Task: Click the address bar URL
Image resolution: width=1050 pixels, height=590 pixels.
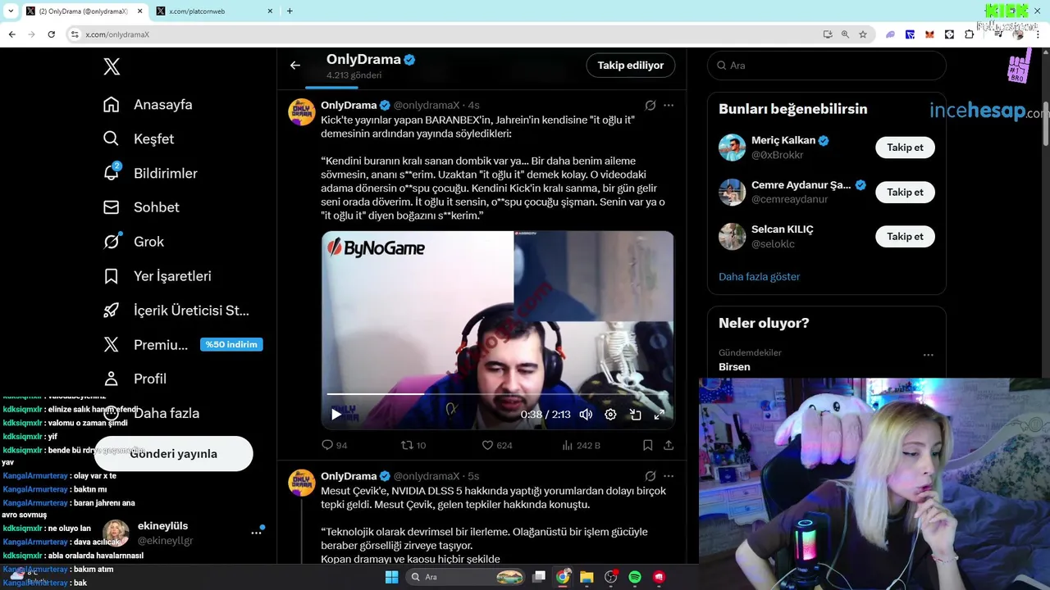Action: 117,34
